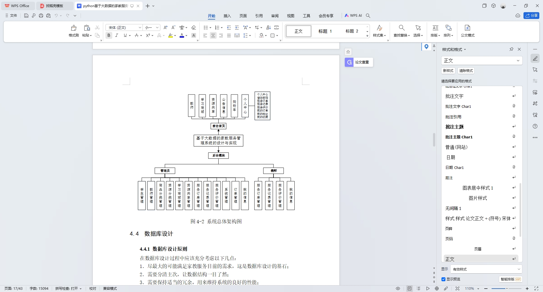Open the Review (审阅) ribbon tab
The height and width of the screenshot is (292, 543).
click(275, 16)
